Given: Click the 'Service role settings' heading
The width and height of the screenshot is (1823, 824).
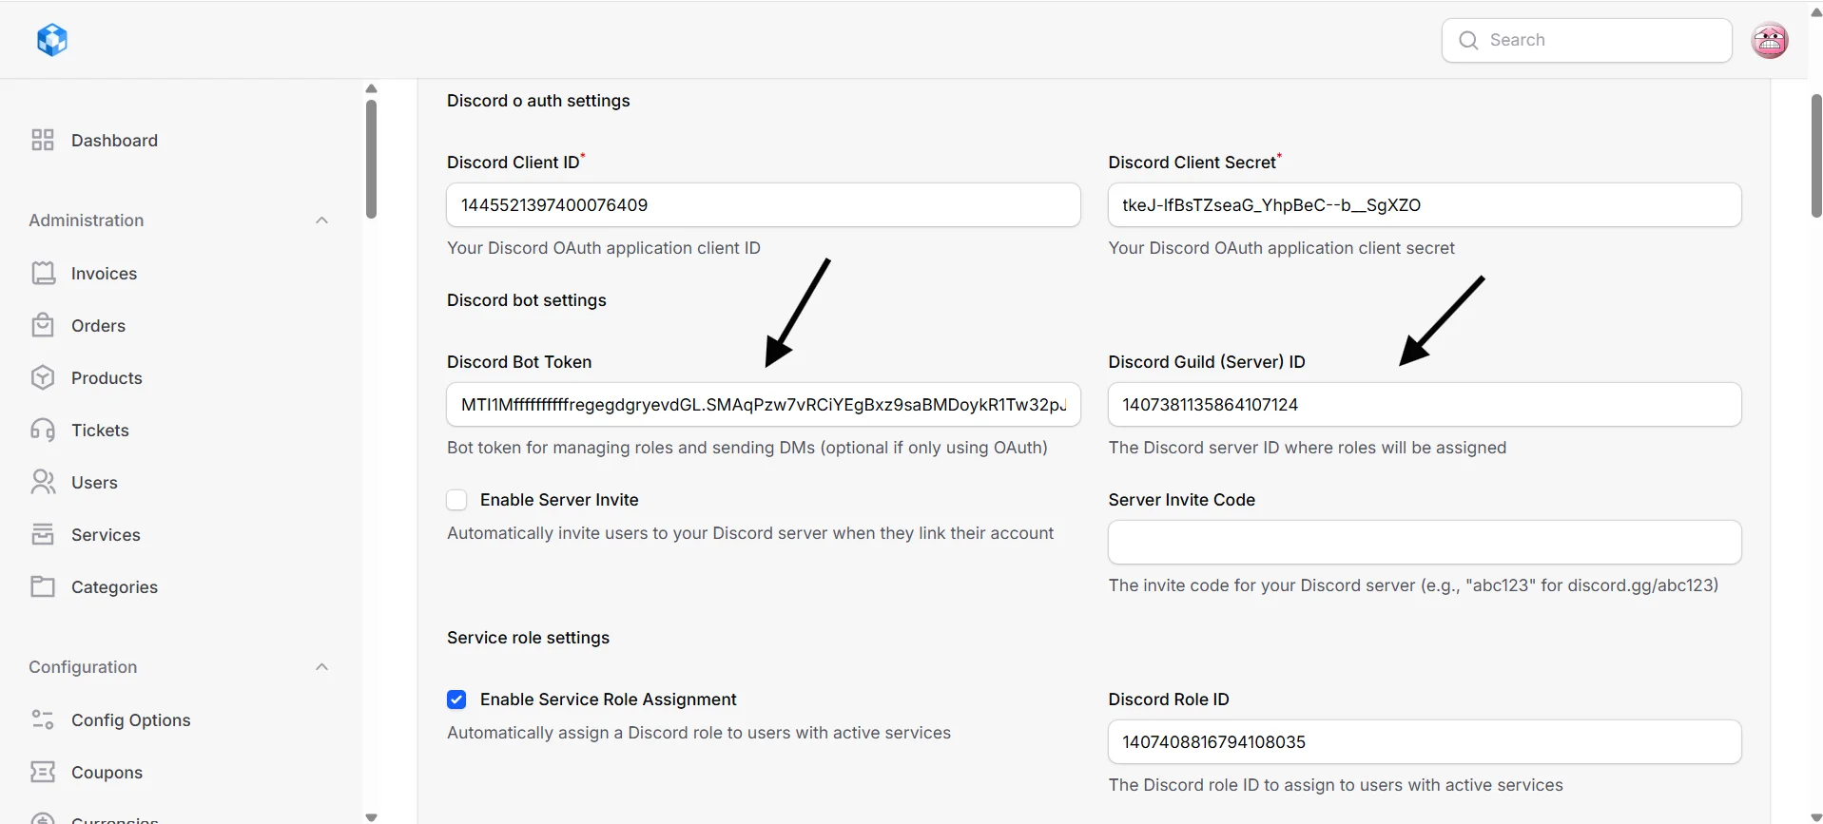Looking at the screenshot, I should (x=528, y=638).
